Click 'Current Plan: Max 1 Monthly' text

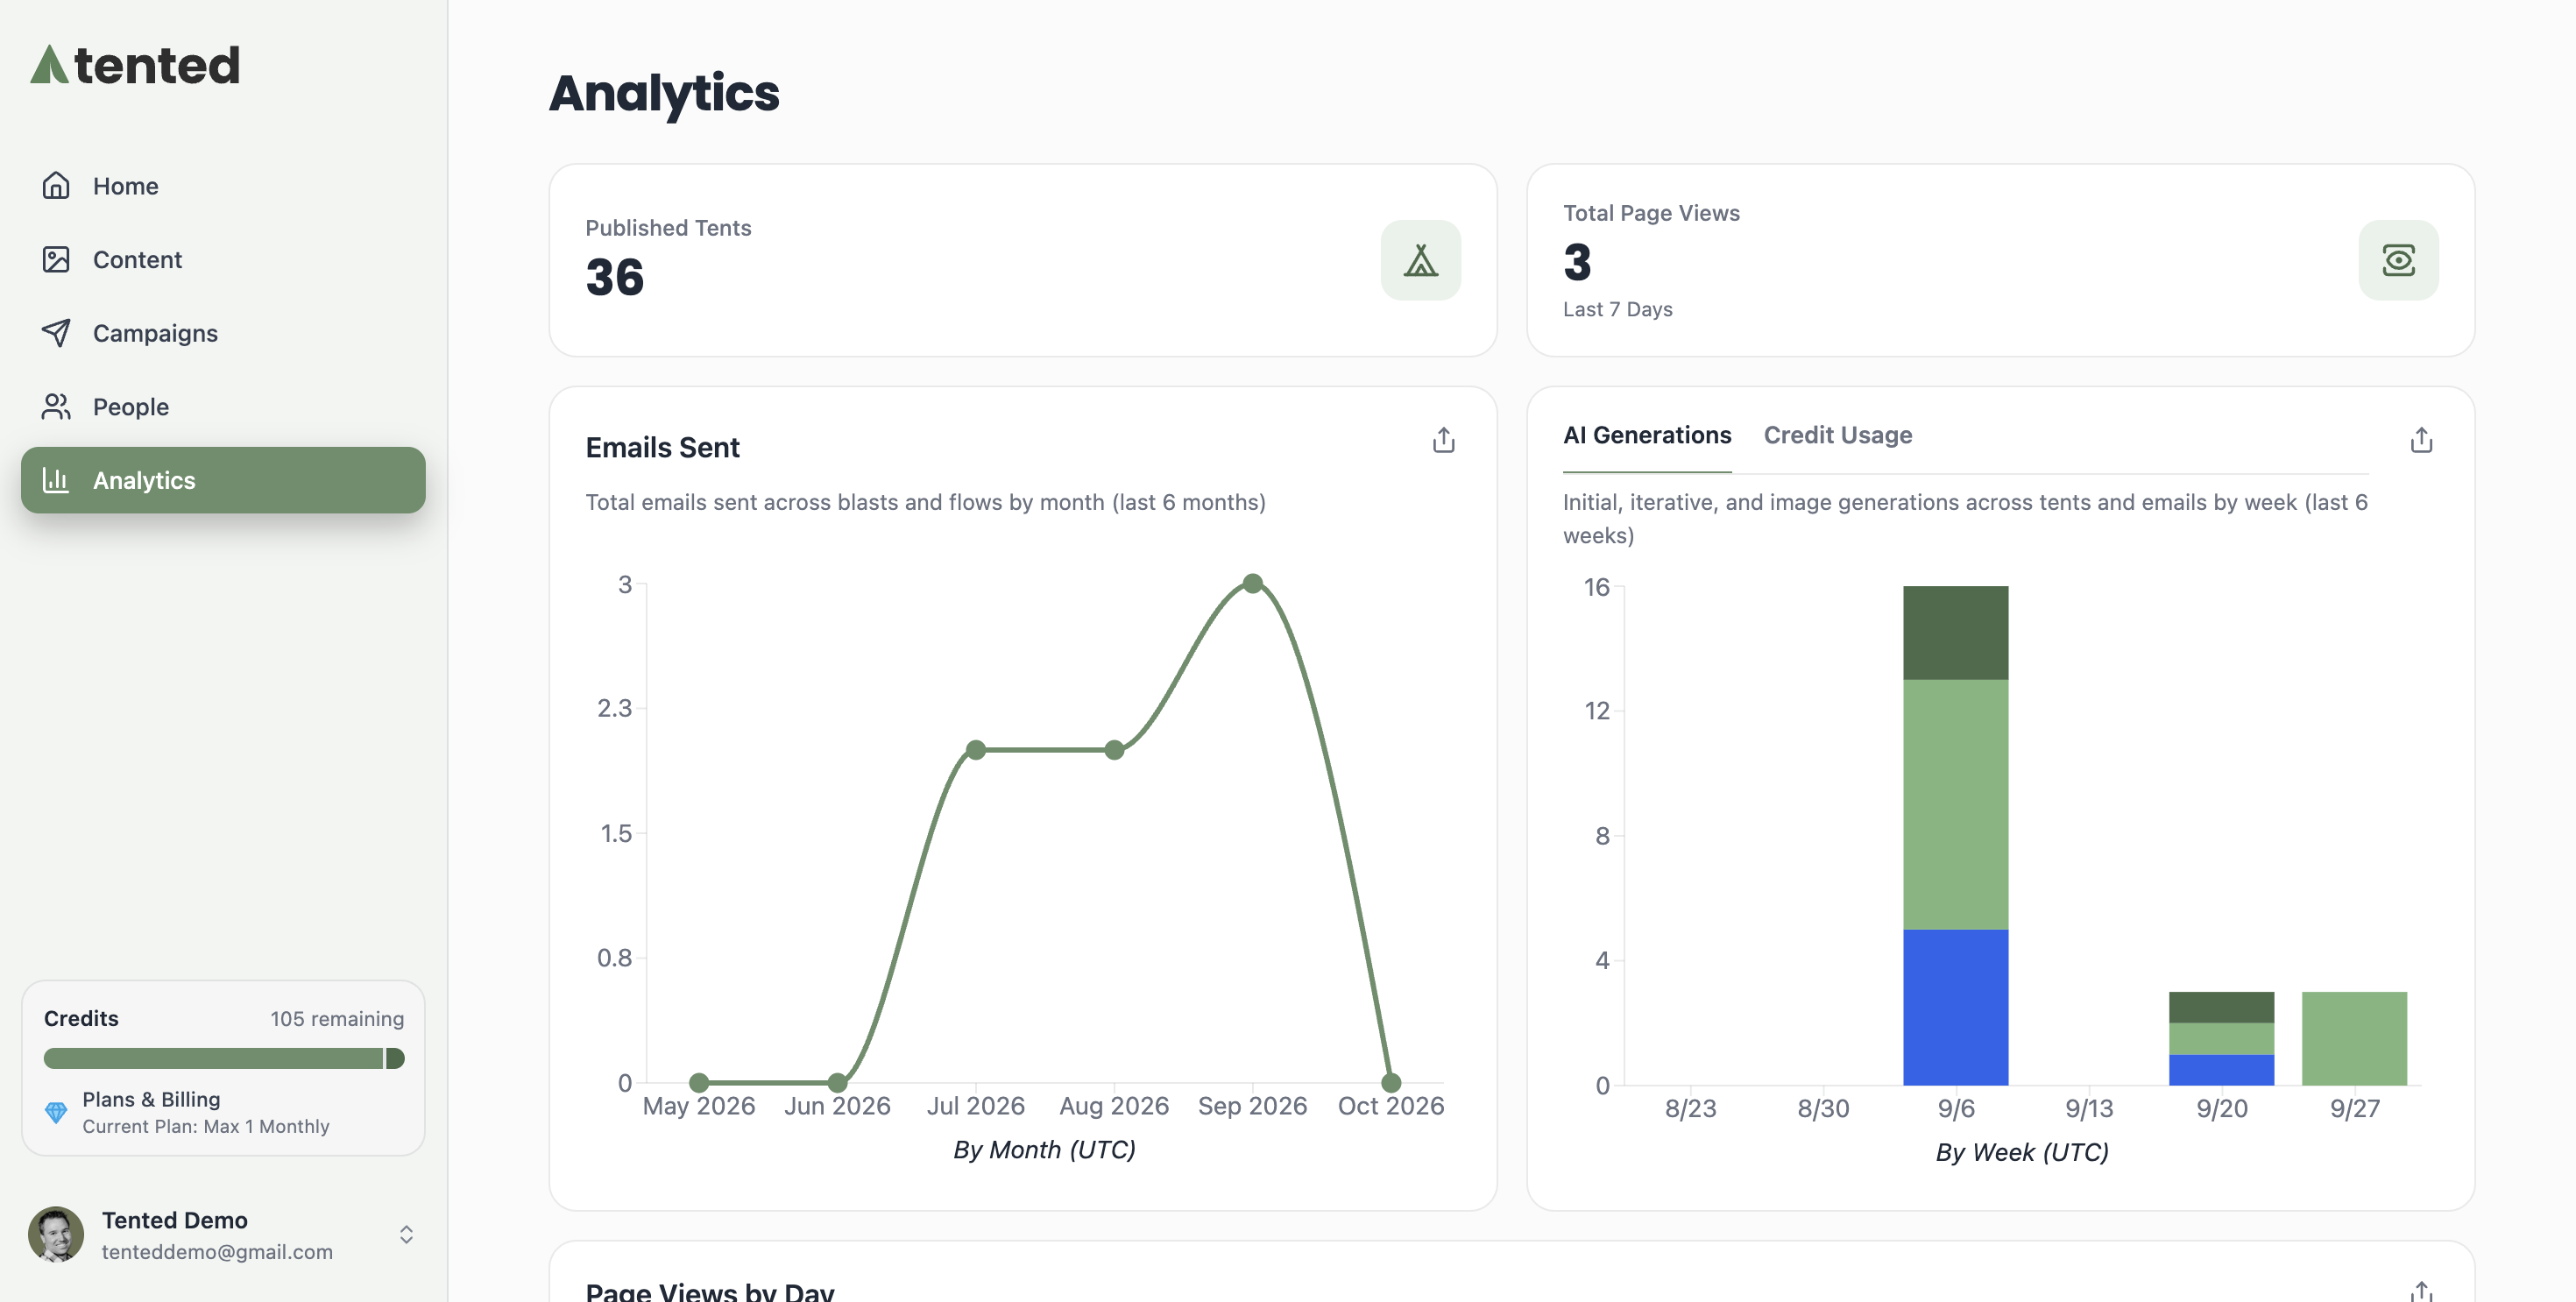click(x=206, y=1126)
